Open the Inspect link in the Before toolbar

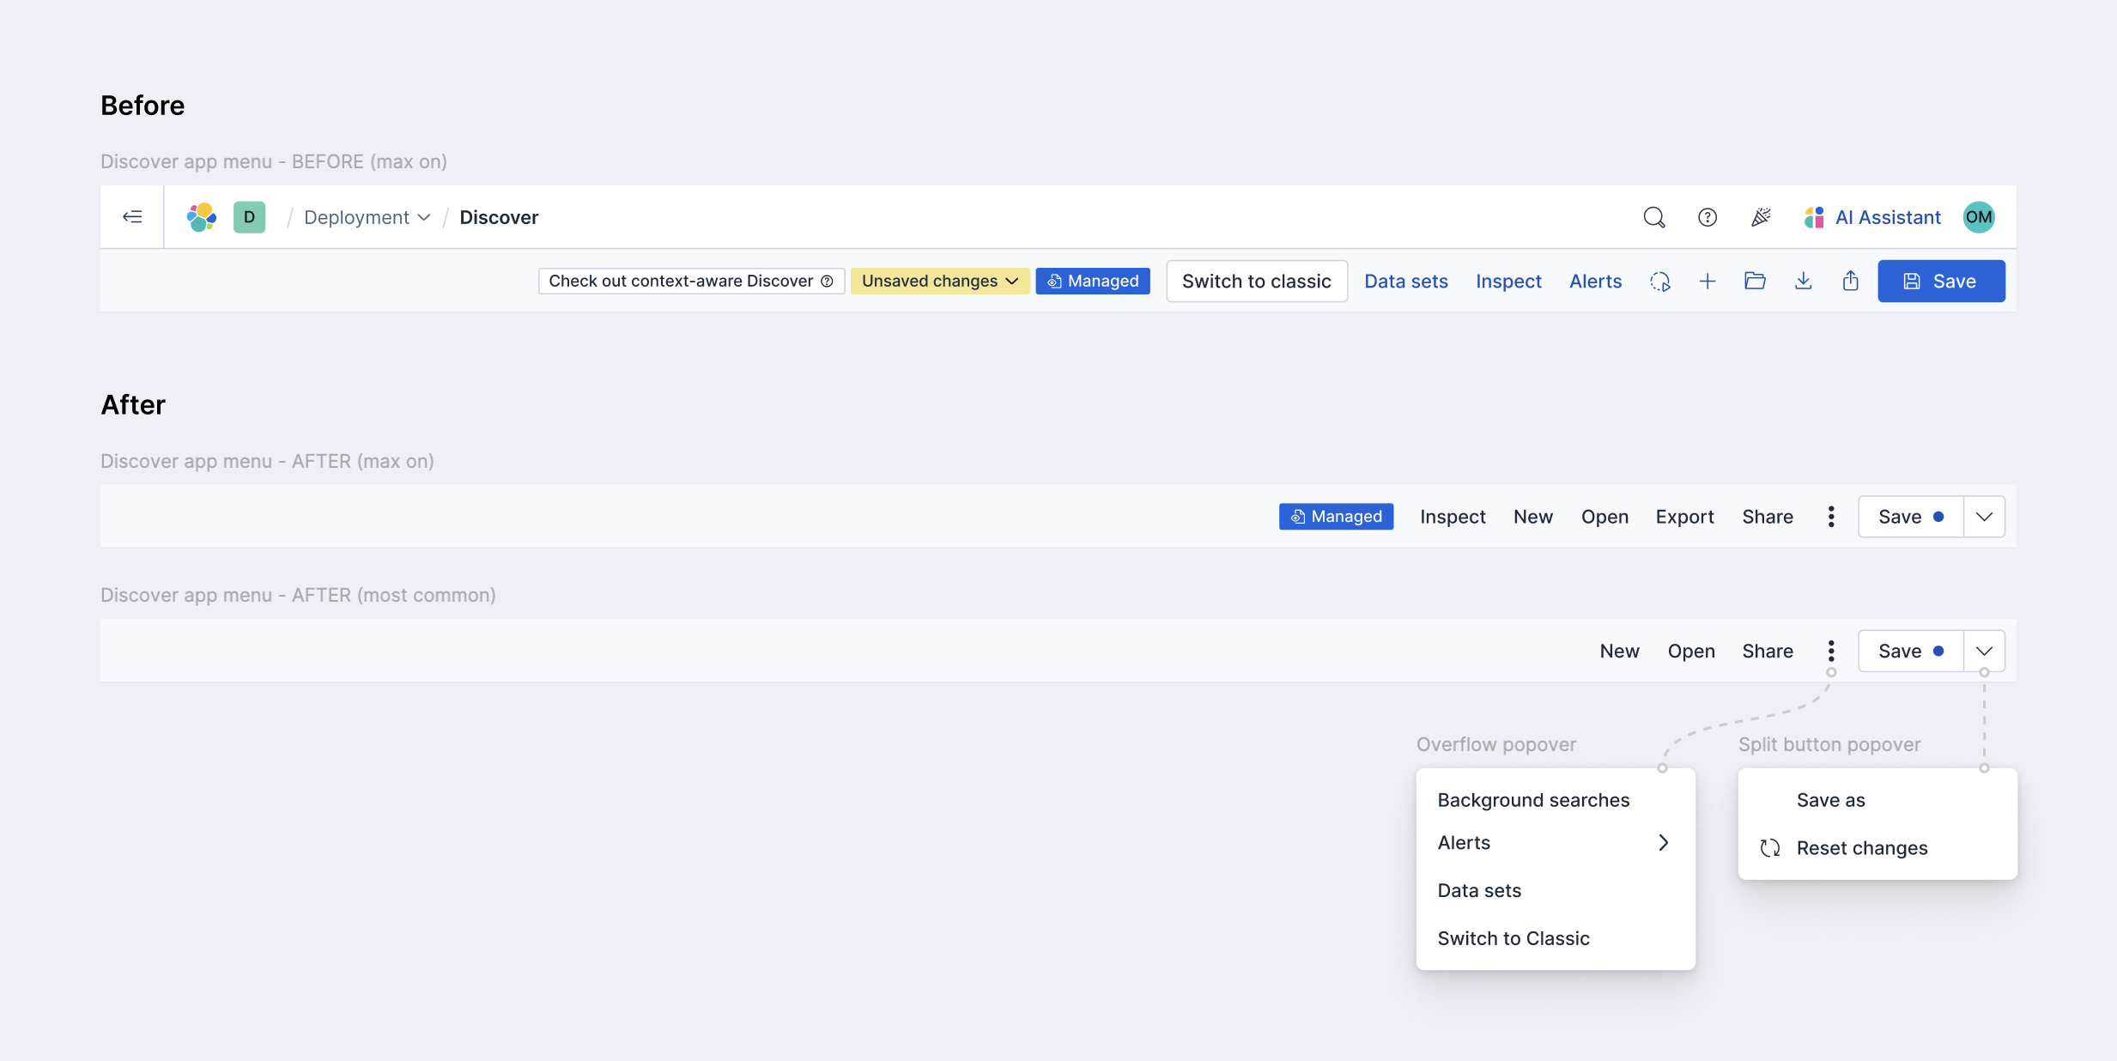tap(1508, 281)
